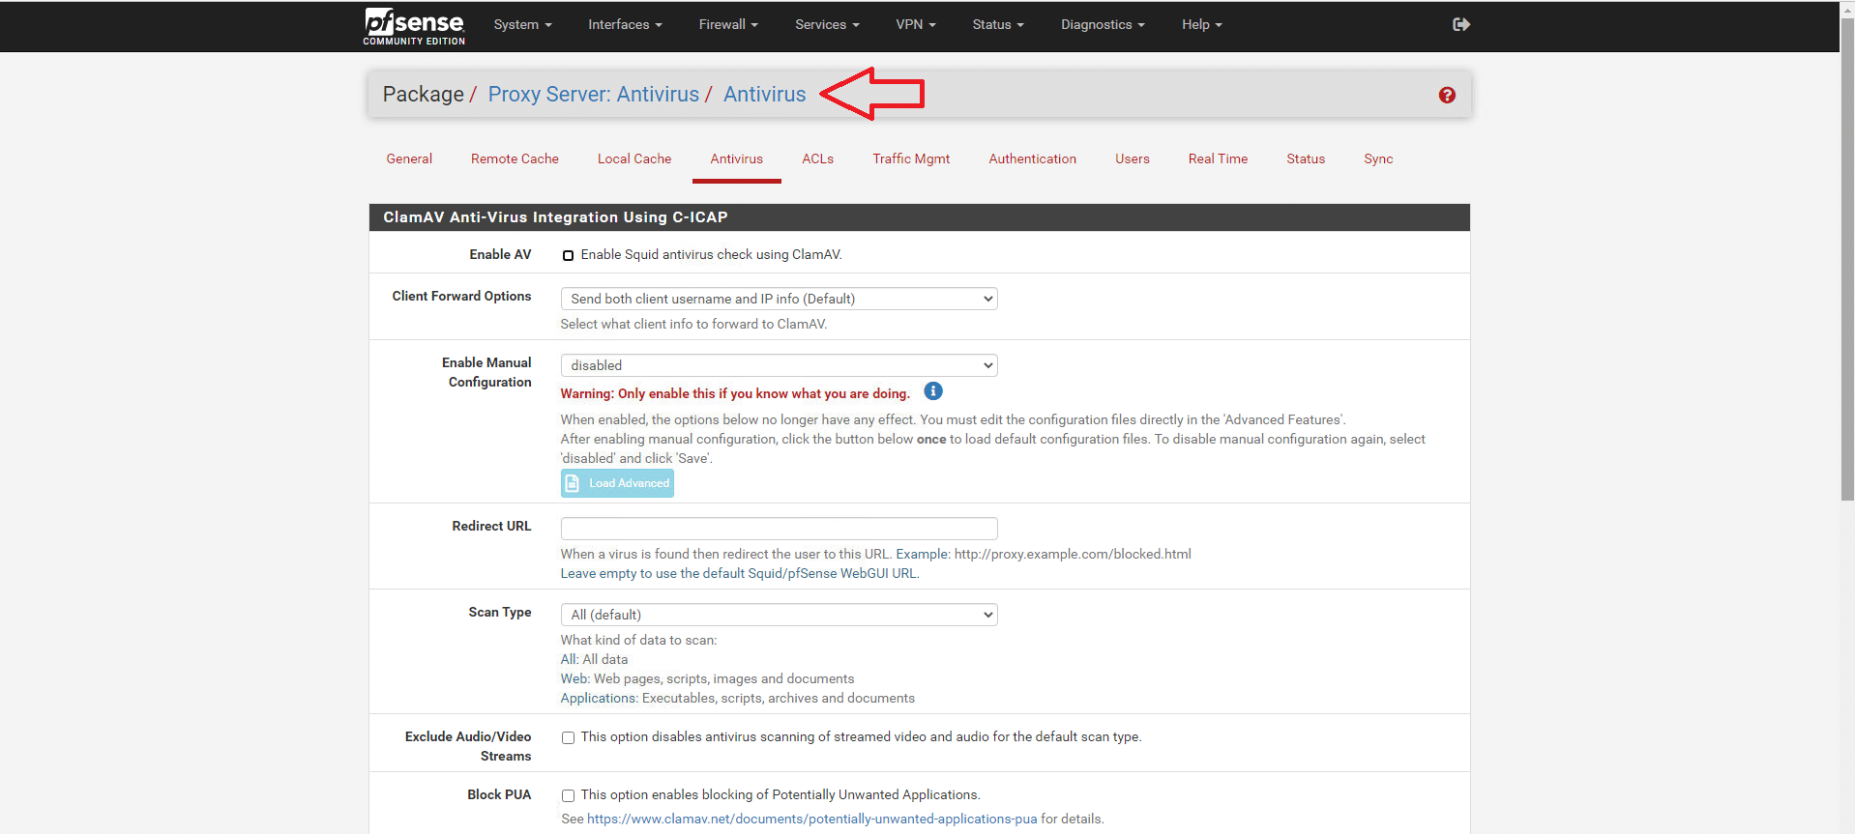Click the ClamAV Anti-Virus Integration section header
Screen dimensions: 1855x834
[919, 217]
